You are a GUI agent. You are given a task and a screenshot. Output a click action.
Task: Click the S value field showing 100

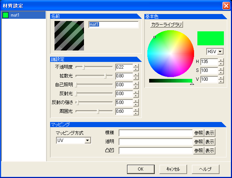pyautogui.click(x=209, y=70)
